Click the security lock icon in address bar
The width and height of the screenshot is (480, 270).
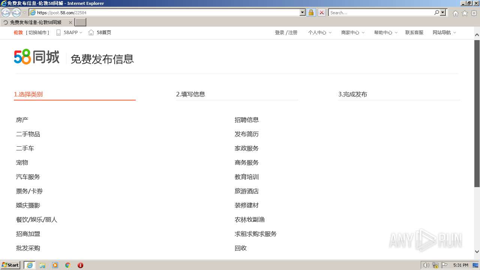coord(311,12)
